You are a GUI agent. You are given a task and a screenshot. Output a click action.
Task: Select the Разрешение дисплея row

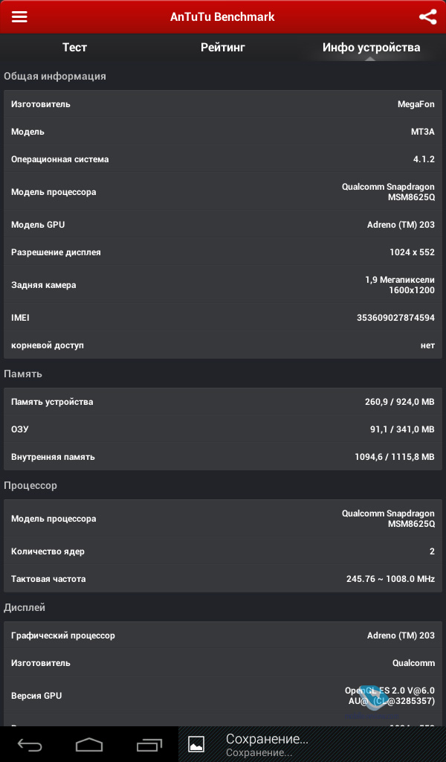click(x=223, y=252)
